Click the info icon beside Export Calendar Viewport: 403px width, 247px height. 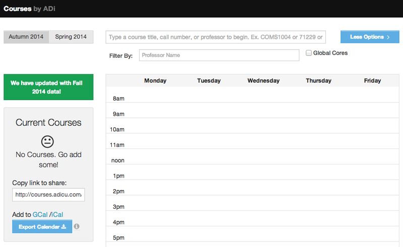[x=77, y=227]
